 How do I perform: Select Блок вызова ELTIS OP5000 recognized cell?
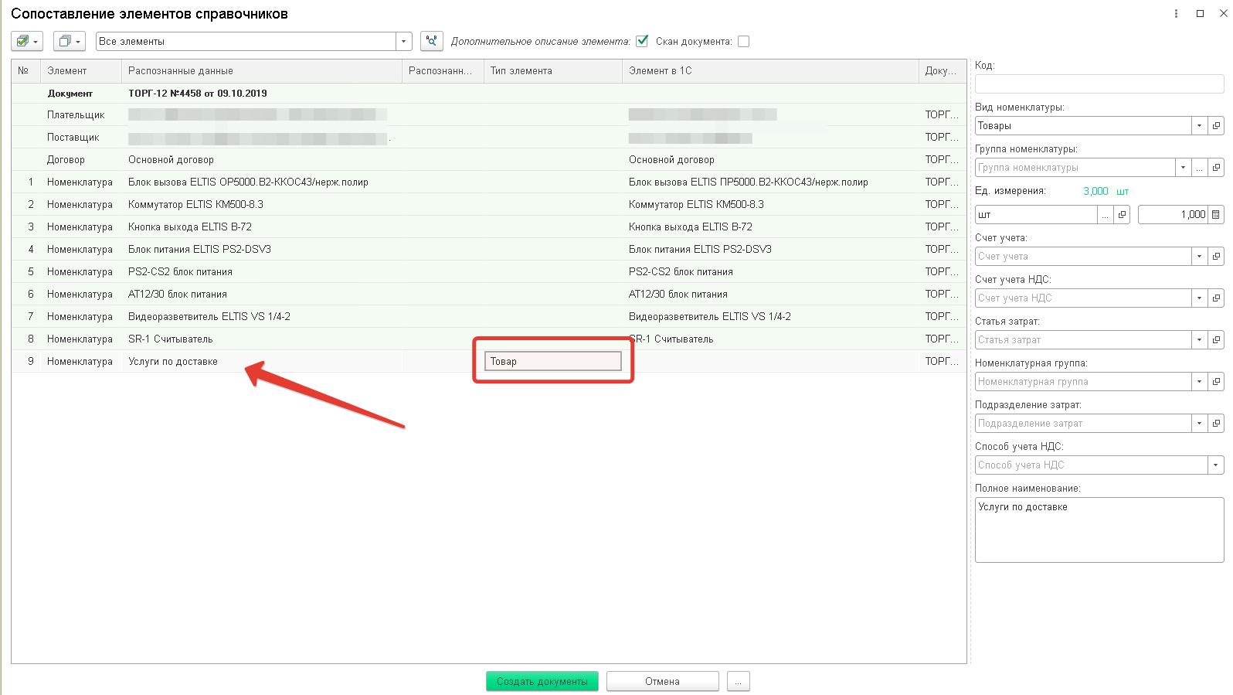pos(262,182)
